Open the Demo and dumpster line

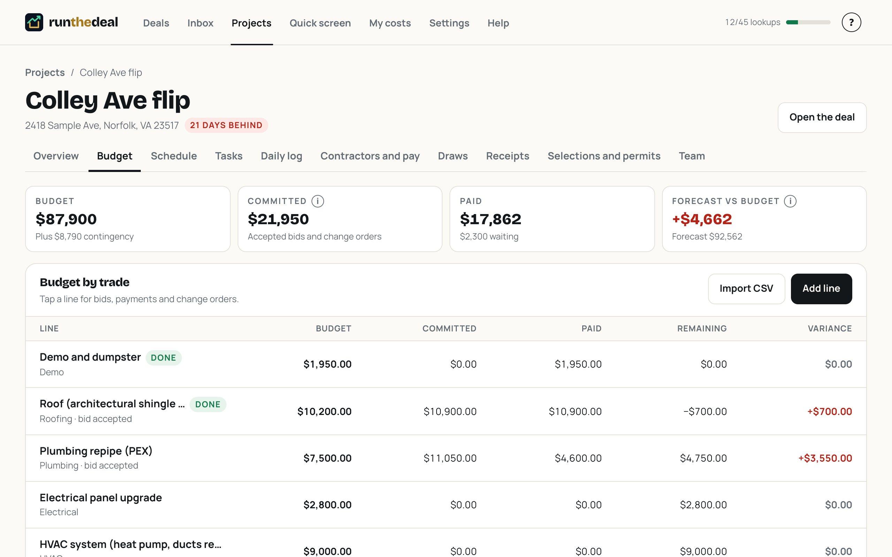(x=446, y=364)
